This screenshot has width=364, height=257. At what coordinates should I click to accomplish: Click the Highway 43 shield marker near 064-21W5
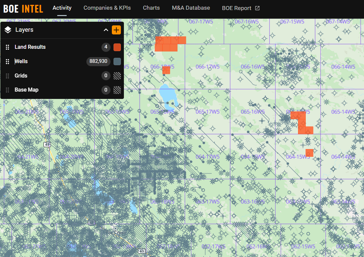pos(47,145)
